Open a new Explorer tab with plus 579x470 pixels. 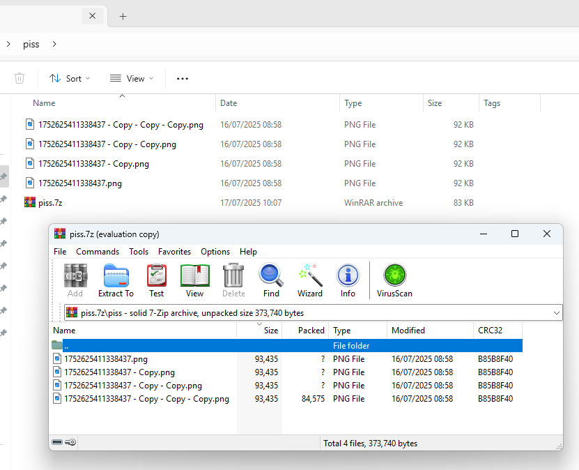click(x=123, y=16)
